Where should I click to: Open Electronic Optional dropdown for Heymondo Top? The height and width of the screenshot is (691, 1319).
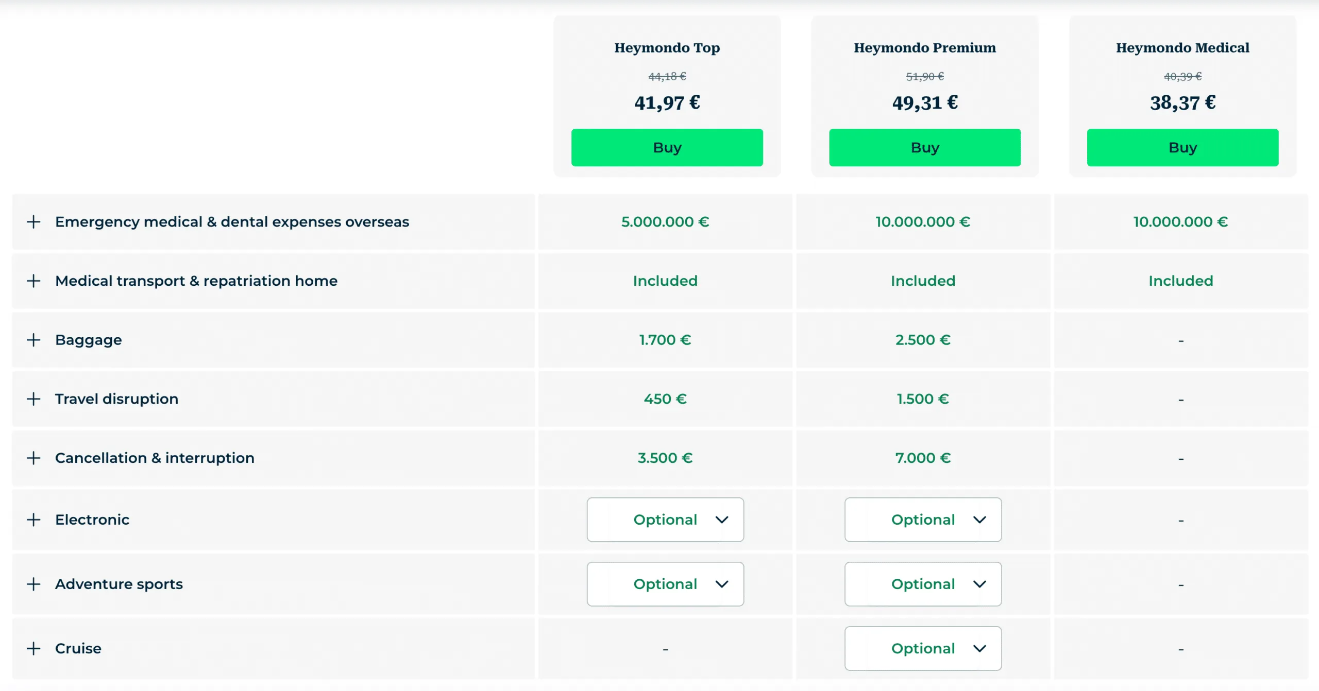(x=665, y=520)
